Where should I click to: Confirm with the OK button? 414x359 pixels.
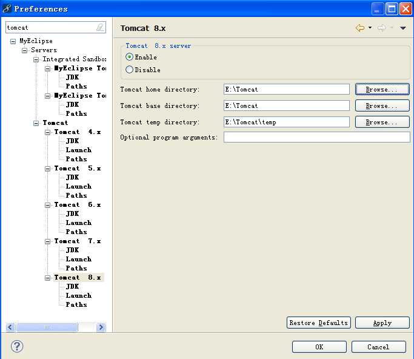319,347
